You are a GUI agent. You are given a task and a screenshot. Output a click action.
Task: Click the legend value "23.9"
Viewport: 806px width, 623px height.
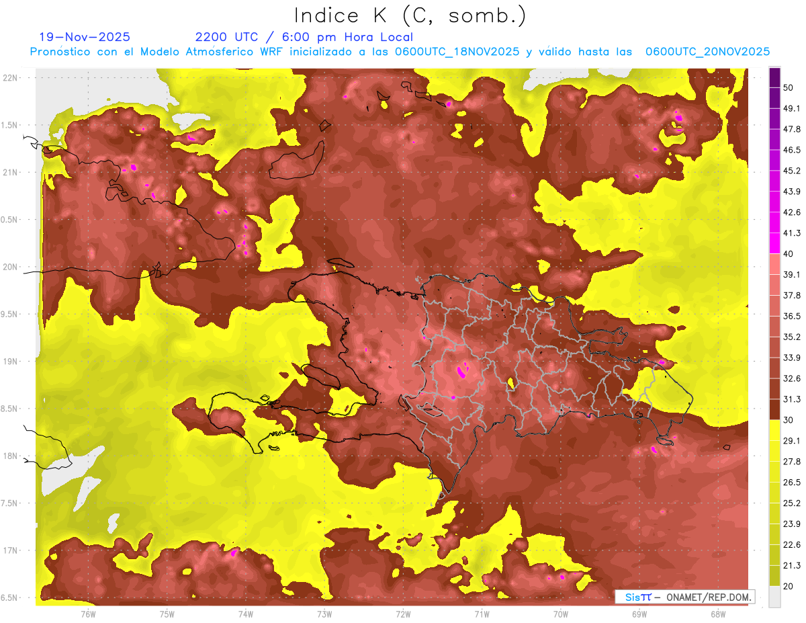pyautogui.click(x=791, y=524)
